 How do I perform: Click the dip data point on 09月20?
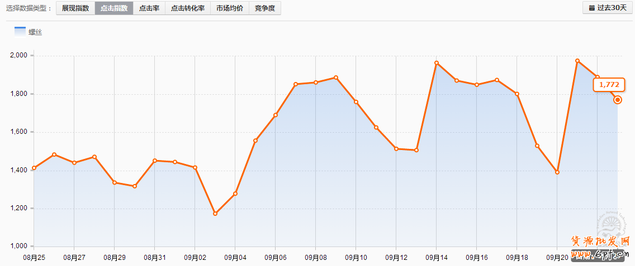557,172
